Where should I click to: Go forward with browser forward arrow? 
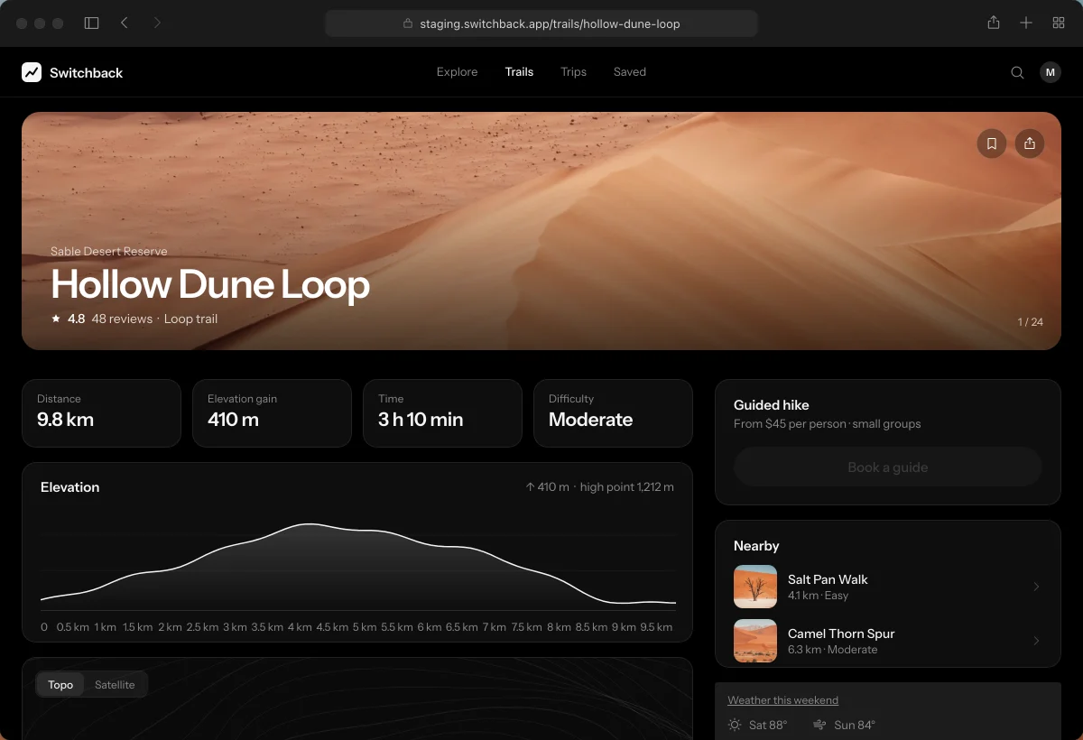tap(157, 23)
